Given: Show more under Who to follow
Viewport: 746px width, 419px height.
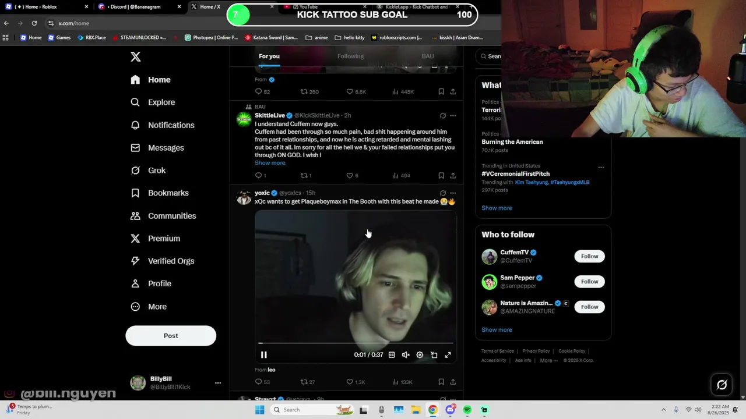Looking at the screenshot, I should click(x=497, y=330).
